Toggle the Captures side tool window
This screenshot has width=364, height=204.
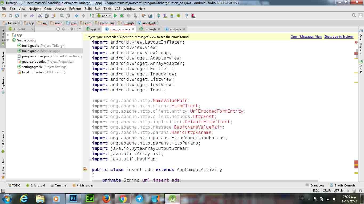coord(3,85)
